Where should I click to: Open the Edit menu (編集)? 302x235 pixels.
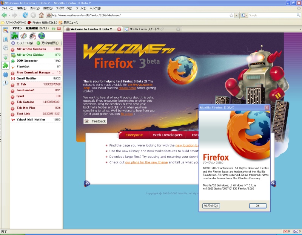tap(22, 8)
